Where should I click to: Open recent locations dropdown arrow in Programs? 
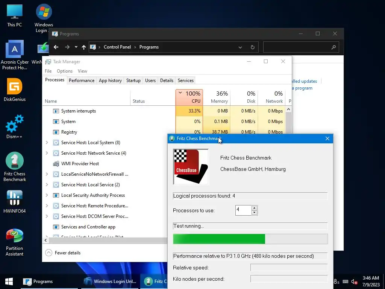[76, 47]
